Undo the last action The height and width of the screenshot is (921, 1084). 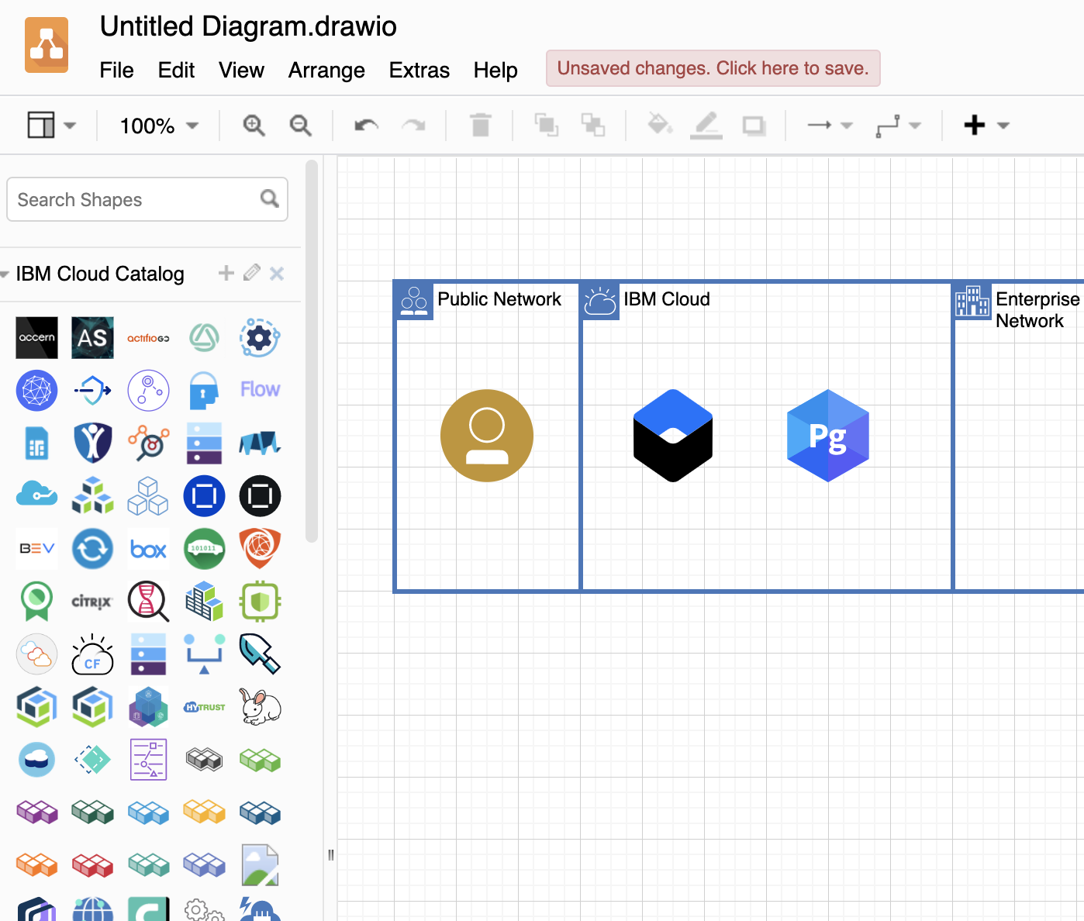(366, 125)
